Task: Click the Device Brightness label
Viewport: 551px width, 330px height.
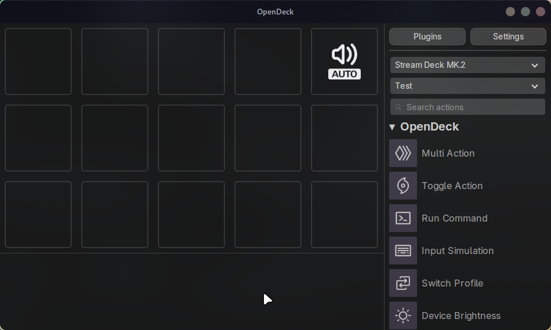Action: 461,316
